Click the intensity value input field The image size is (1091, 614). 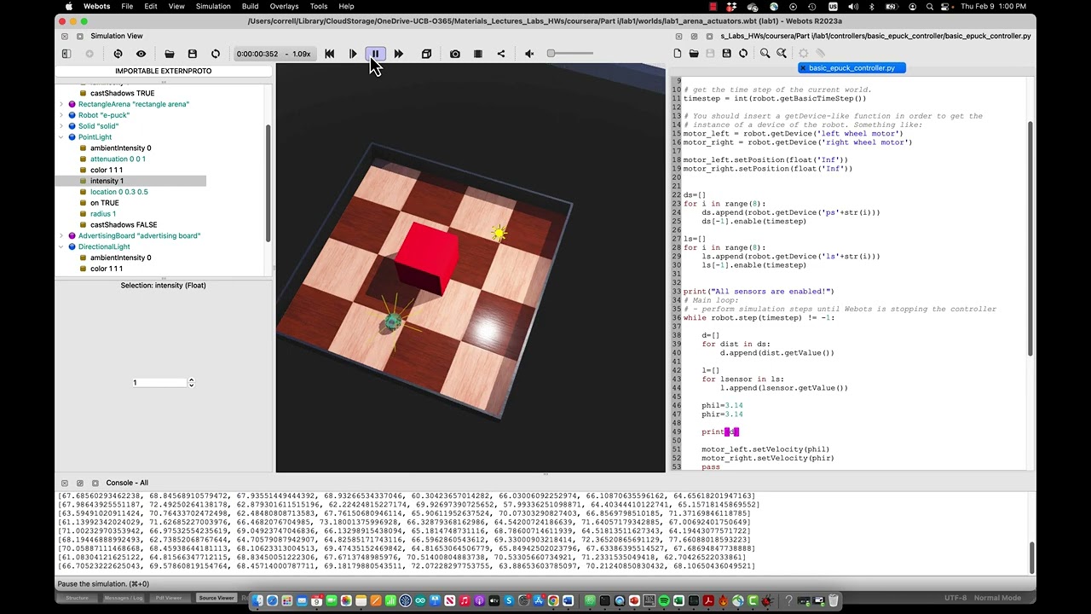159,383
